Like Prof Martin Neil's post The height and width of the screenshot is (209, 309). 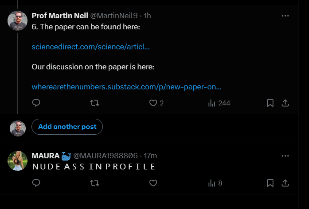(153, 103)
